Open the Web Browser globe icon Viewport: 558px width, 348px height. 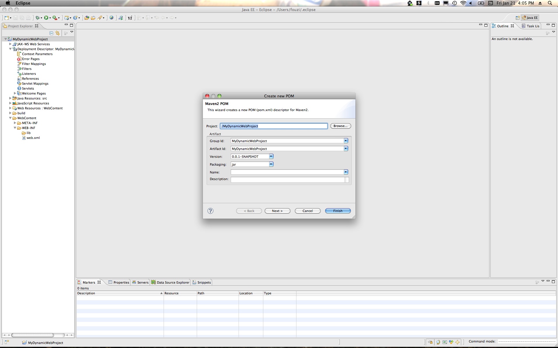111,18
